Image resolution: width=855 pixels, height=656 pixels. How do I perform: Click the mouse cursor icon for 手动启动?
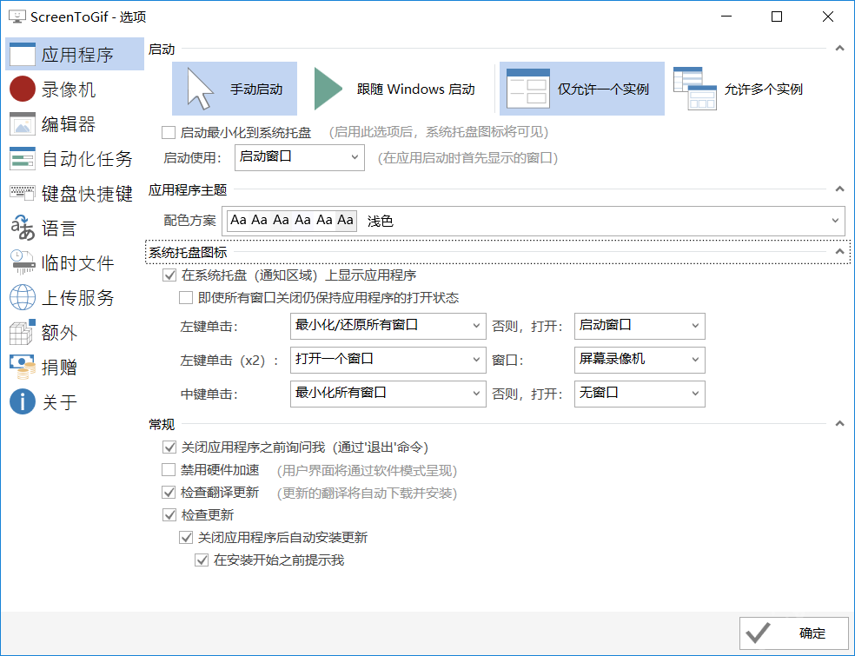(x=200, y=89)
